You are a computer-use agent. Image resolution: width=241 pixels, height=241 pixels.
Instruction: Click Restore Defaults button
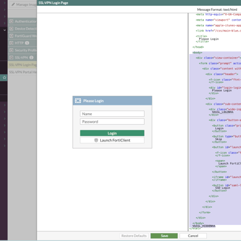[134, 236]
